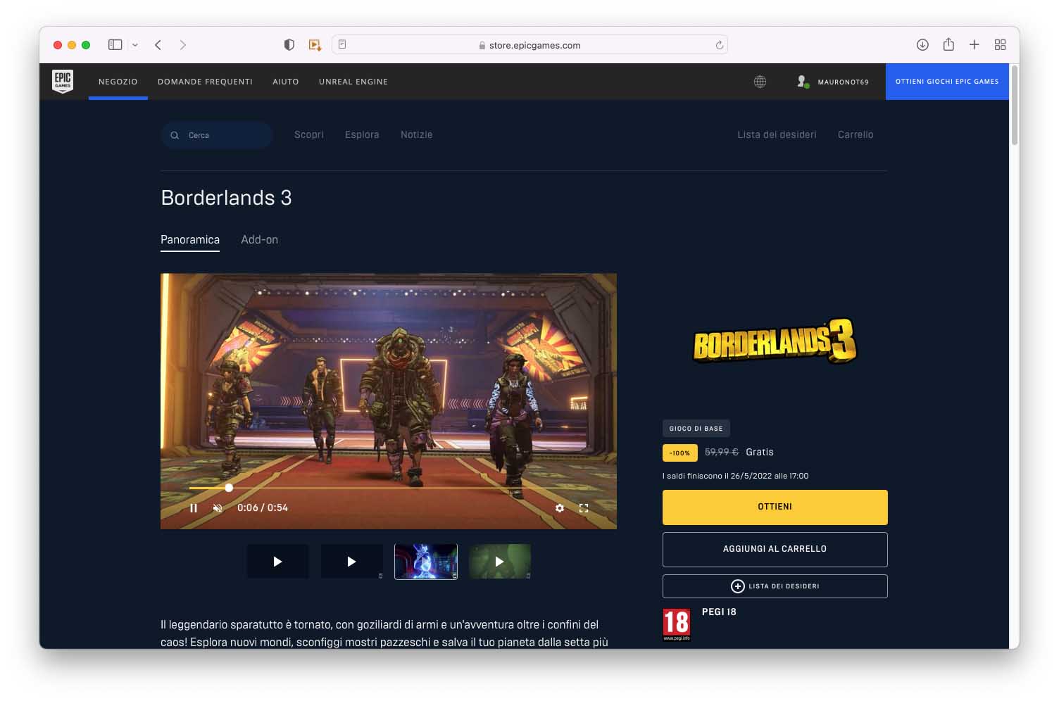Click AGGIUNGI AL CARRELLO button
The height and width of the screenshot is (701, 1059).
click(775, 550)
